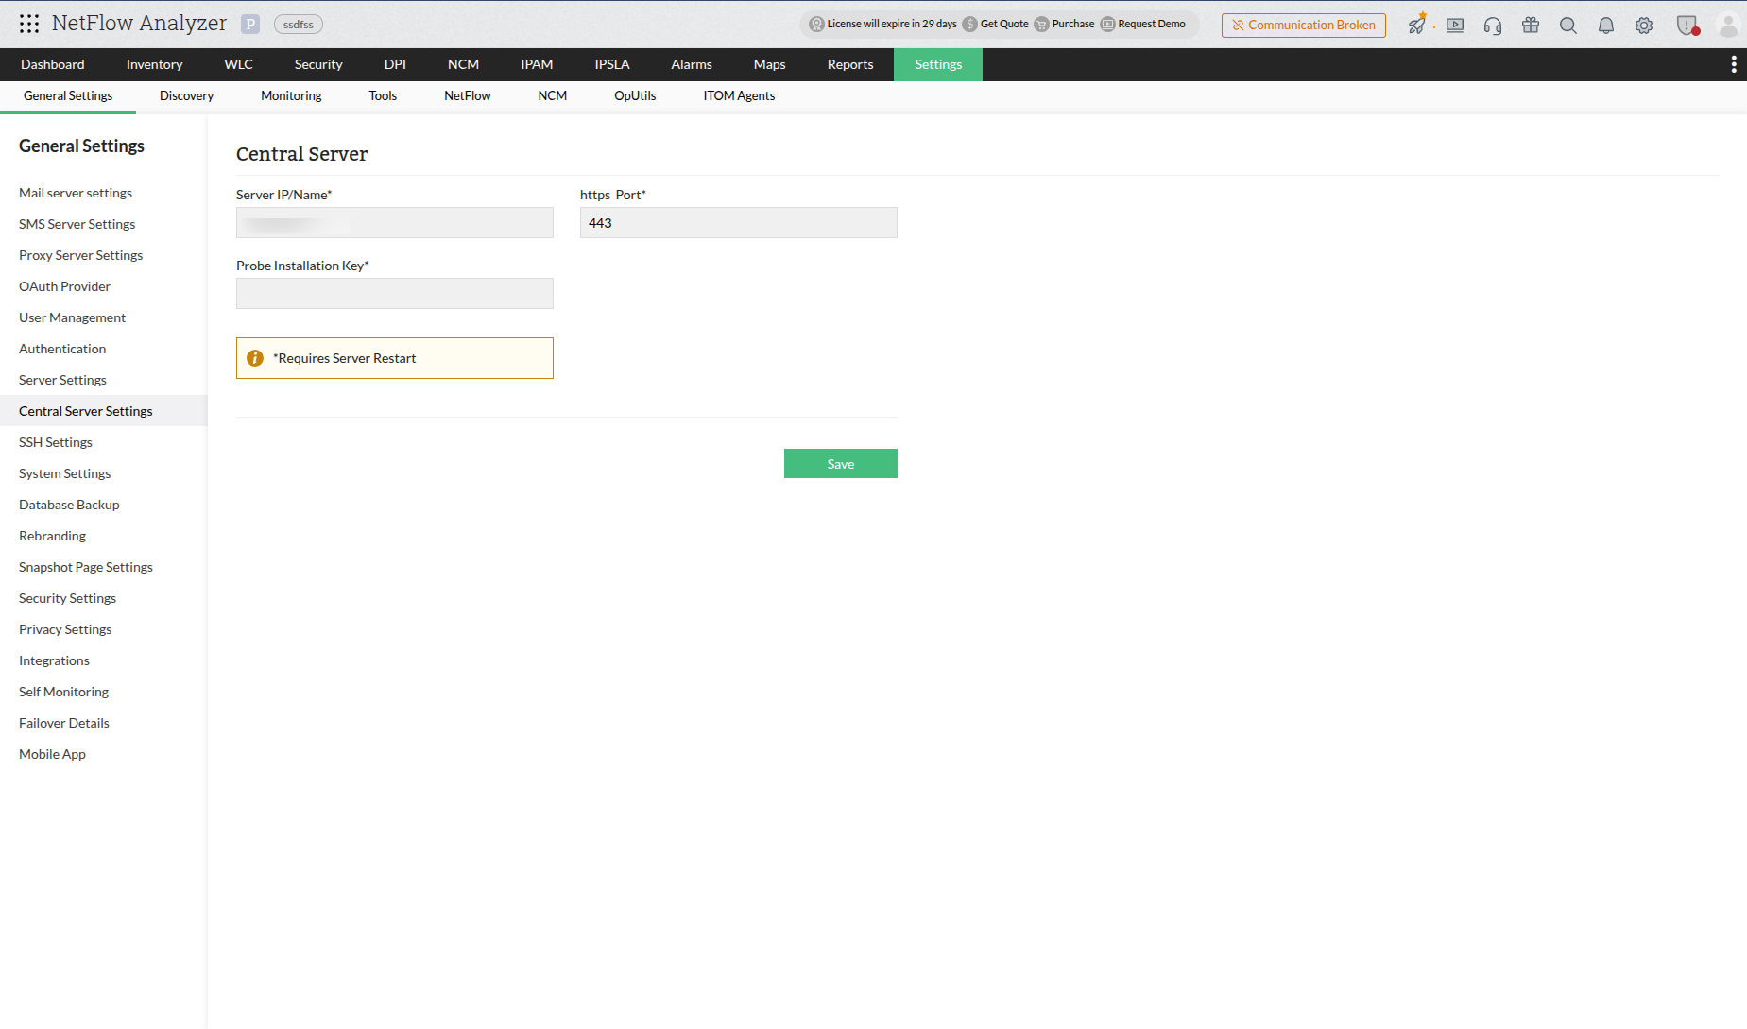Image resolution: width=1747 pixels, height=1029 pixels.
Task: Open security alerts via the shield icon
Action: (1687, 25)
